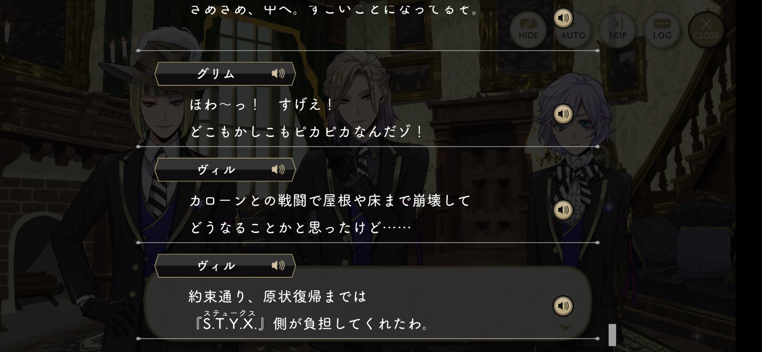Open the LOG button
Screen dimensions: 762x352
(x=662, y=29)
